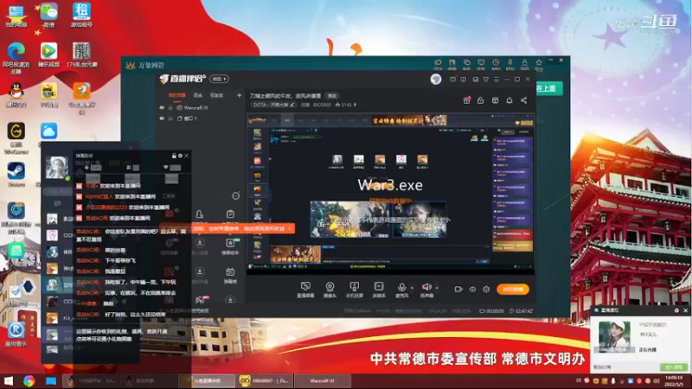Open the streamer avatar profile
The width and height of the screenshot is (692, 389).
(x=436, y=79)
